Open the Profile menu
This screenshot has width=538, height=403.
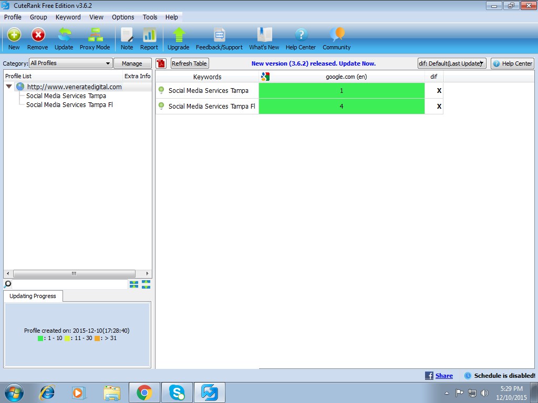click(x=13, y=17)
